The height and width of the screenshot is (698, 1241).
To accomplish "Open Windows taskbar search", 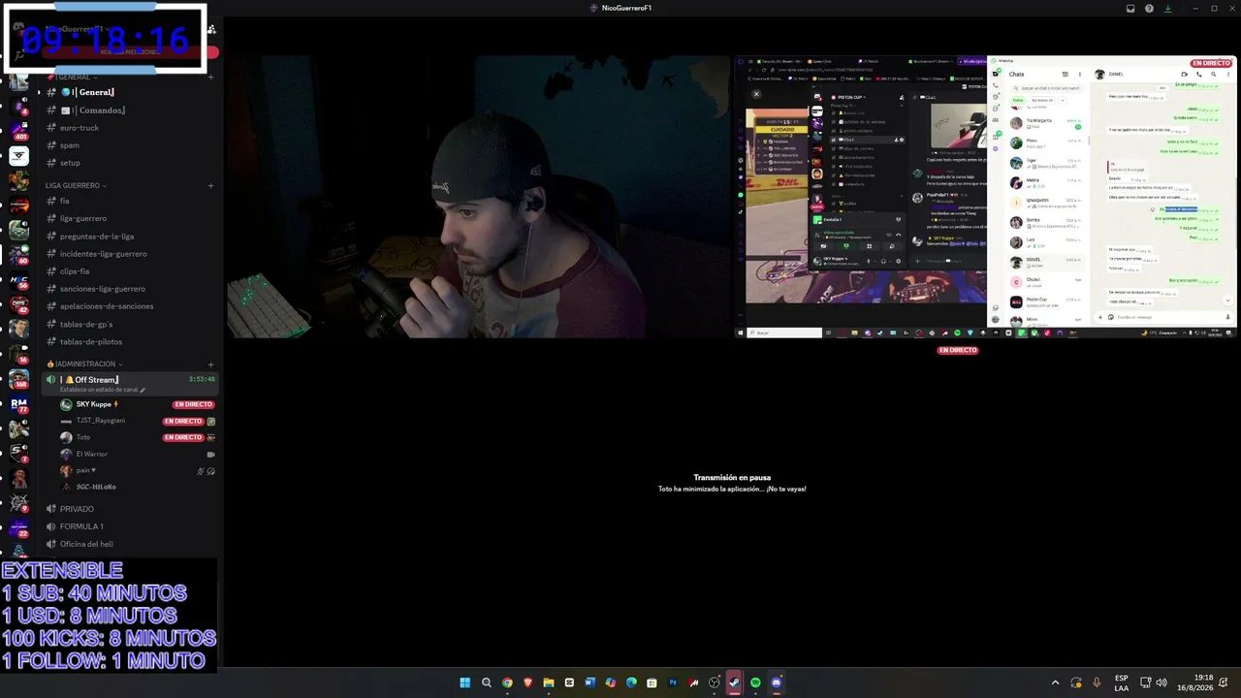I will (486, 682).
